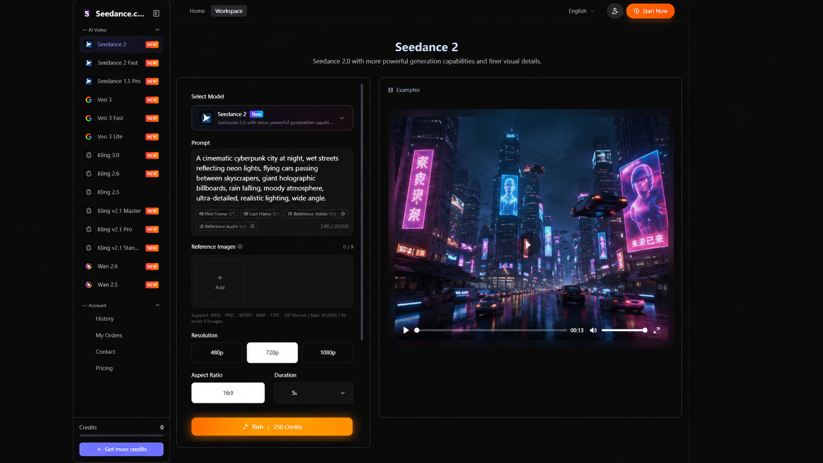Select 1080p resolution
The height and width of the screenshot is (463, 823).
328,352
